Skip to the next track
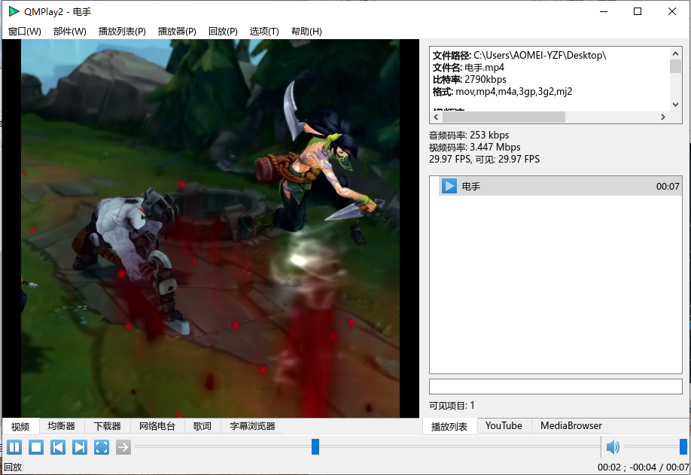 pyautogui.click(x=80, y=447)
